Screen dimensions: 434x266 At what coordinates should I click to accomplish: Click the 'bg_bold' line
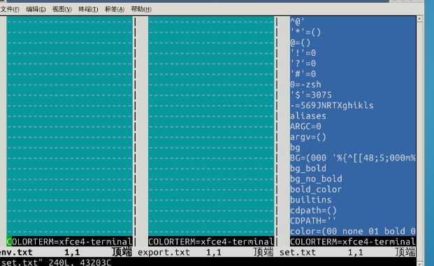[x=308, y=168]
